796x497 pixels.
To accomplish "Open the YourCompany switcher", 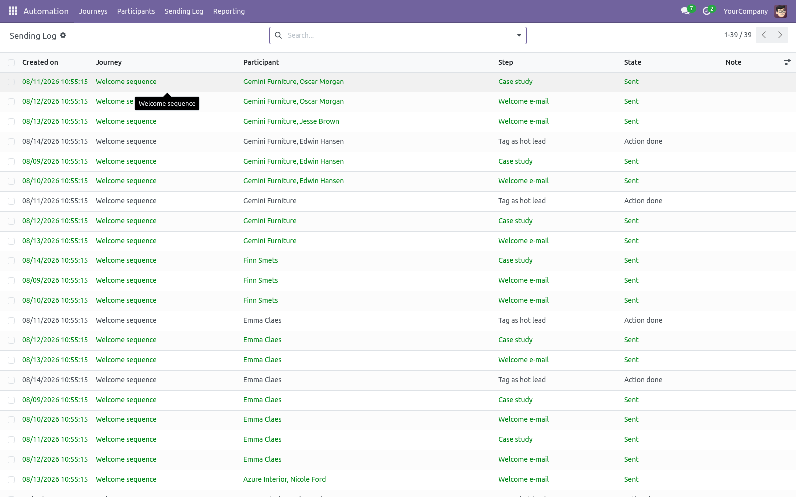I will click(x=745, y=11).
